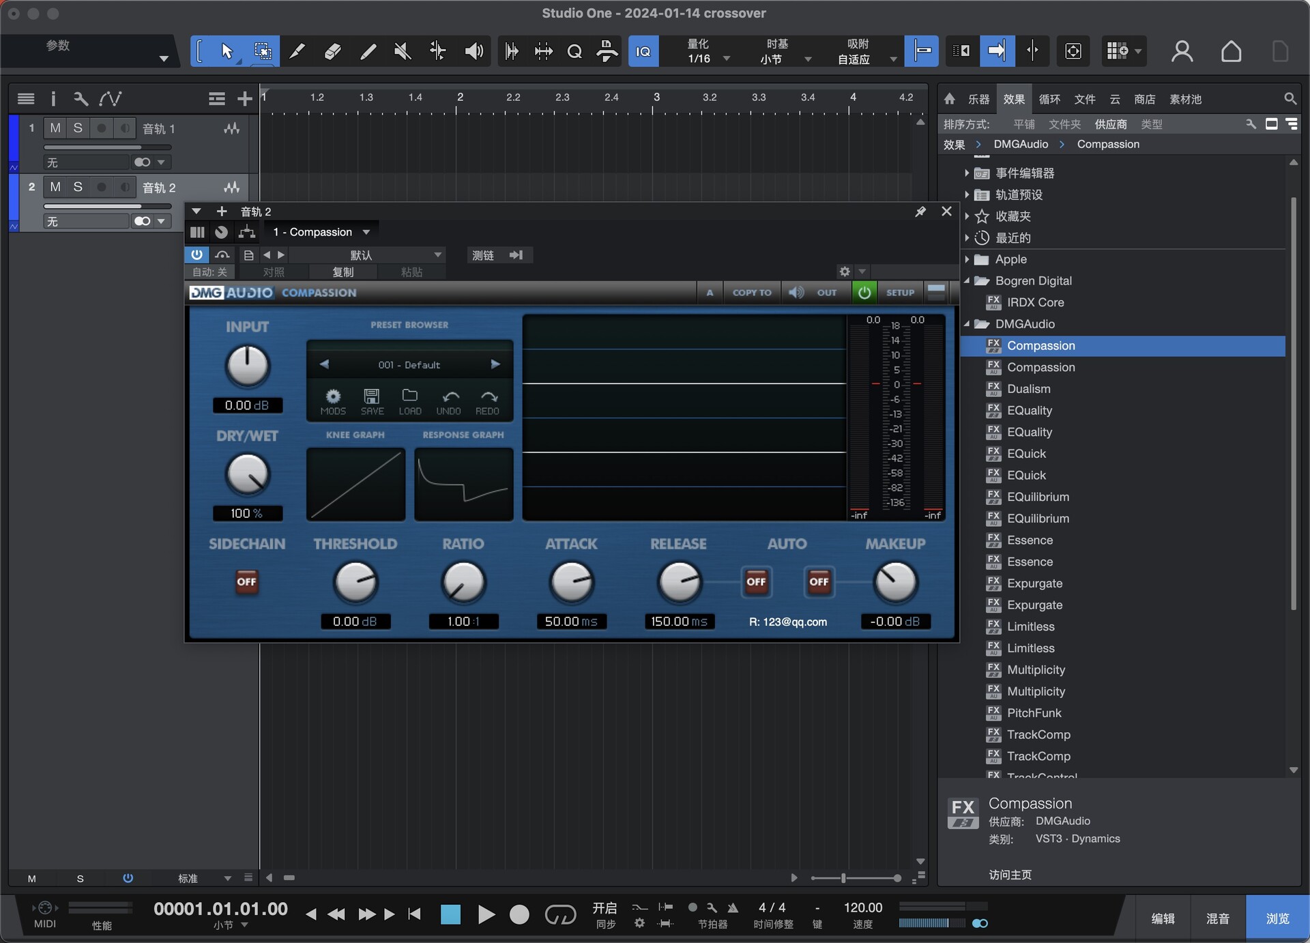The width and height of the screenshot is (1310, 943).
Task: Pin the plugin window
Action: pyautogui.click(x=920, y=212)
